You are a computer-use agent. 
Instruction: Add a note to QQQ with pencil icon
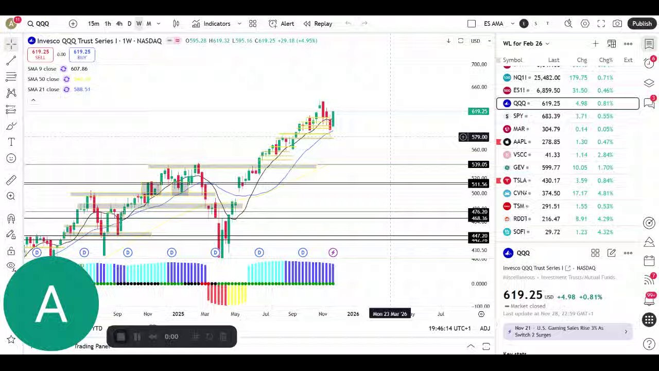point(612,253)
